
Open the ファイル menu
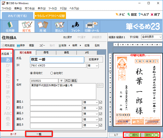click(x=7, y=8)
